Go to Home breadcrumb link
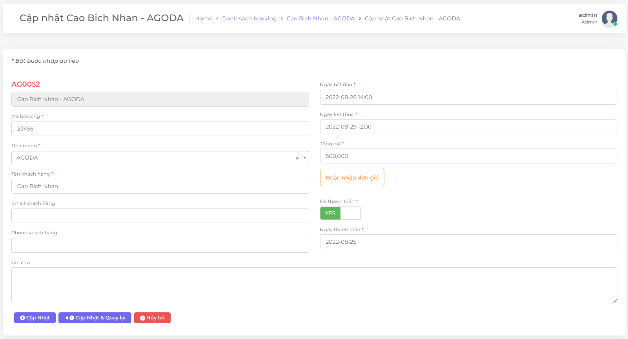Image resolution: width=628 pixels, height=339 pixels. click(x=204, y=18)
